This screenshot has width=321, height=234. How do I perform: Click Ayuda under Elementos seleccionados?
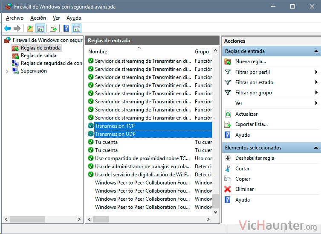tap(243, 200)
